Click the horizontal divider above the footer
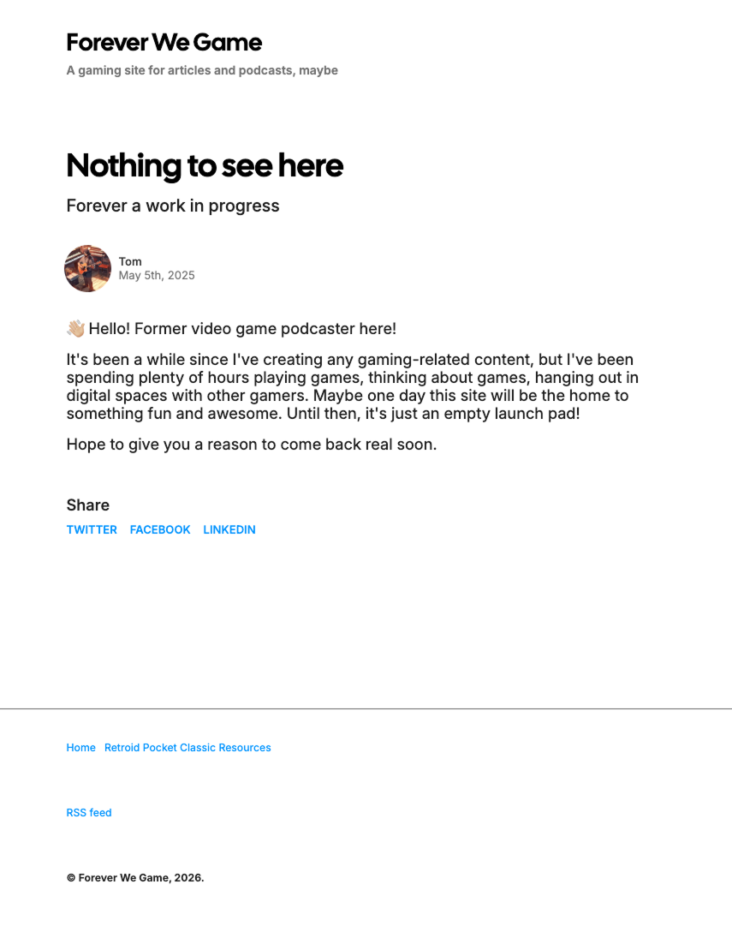The height and width of the screenshot is (950, 732). [366, 708]
